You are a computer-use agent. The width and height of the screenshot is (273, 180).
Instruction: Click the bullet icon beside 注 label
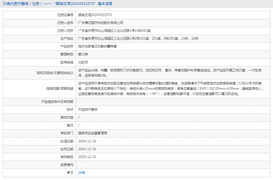68,172
